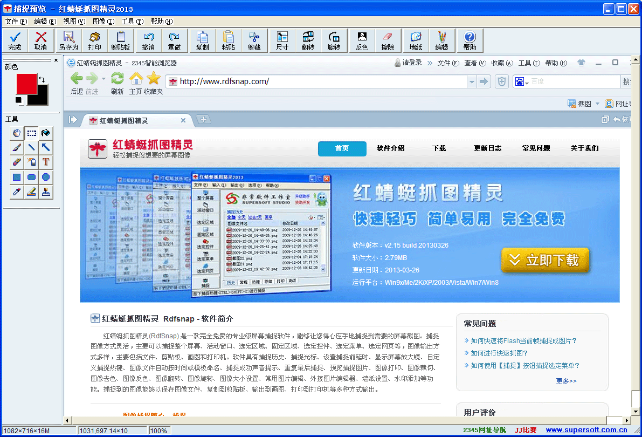Viewport: 642px width, 437px height.
Task: Select the eyedropper color picker tool
Action: tap(17, 191)
